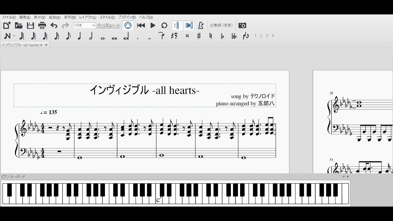This screenshot has width=393, height=221.
Task: Open the ページビュー view mode dropdown
Action: point(108,25)
